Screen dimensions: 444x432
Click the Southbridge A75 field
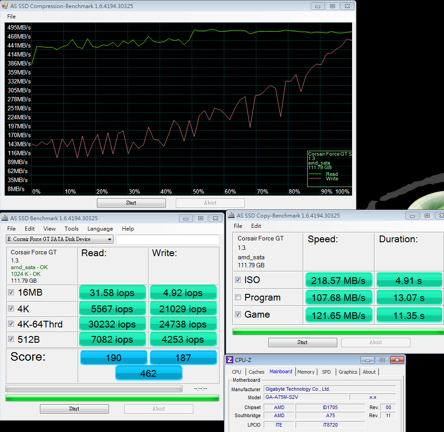tap(330, 415)
